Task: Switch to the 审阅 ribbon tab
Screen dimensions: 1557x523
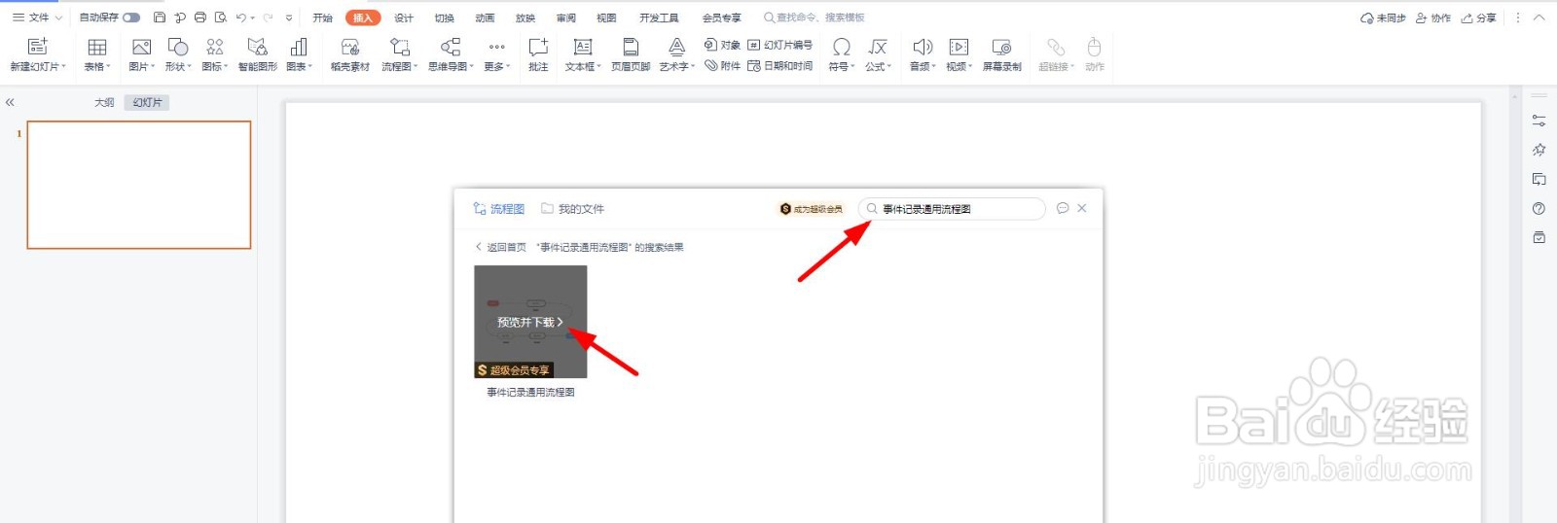Action: pyautogui.click(x=565, y=17)
